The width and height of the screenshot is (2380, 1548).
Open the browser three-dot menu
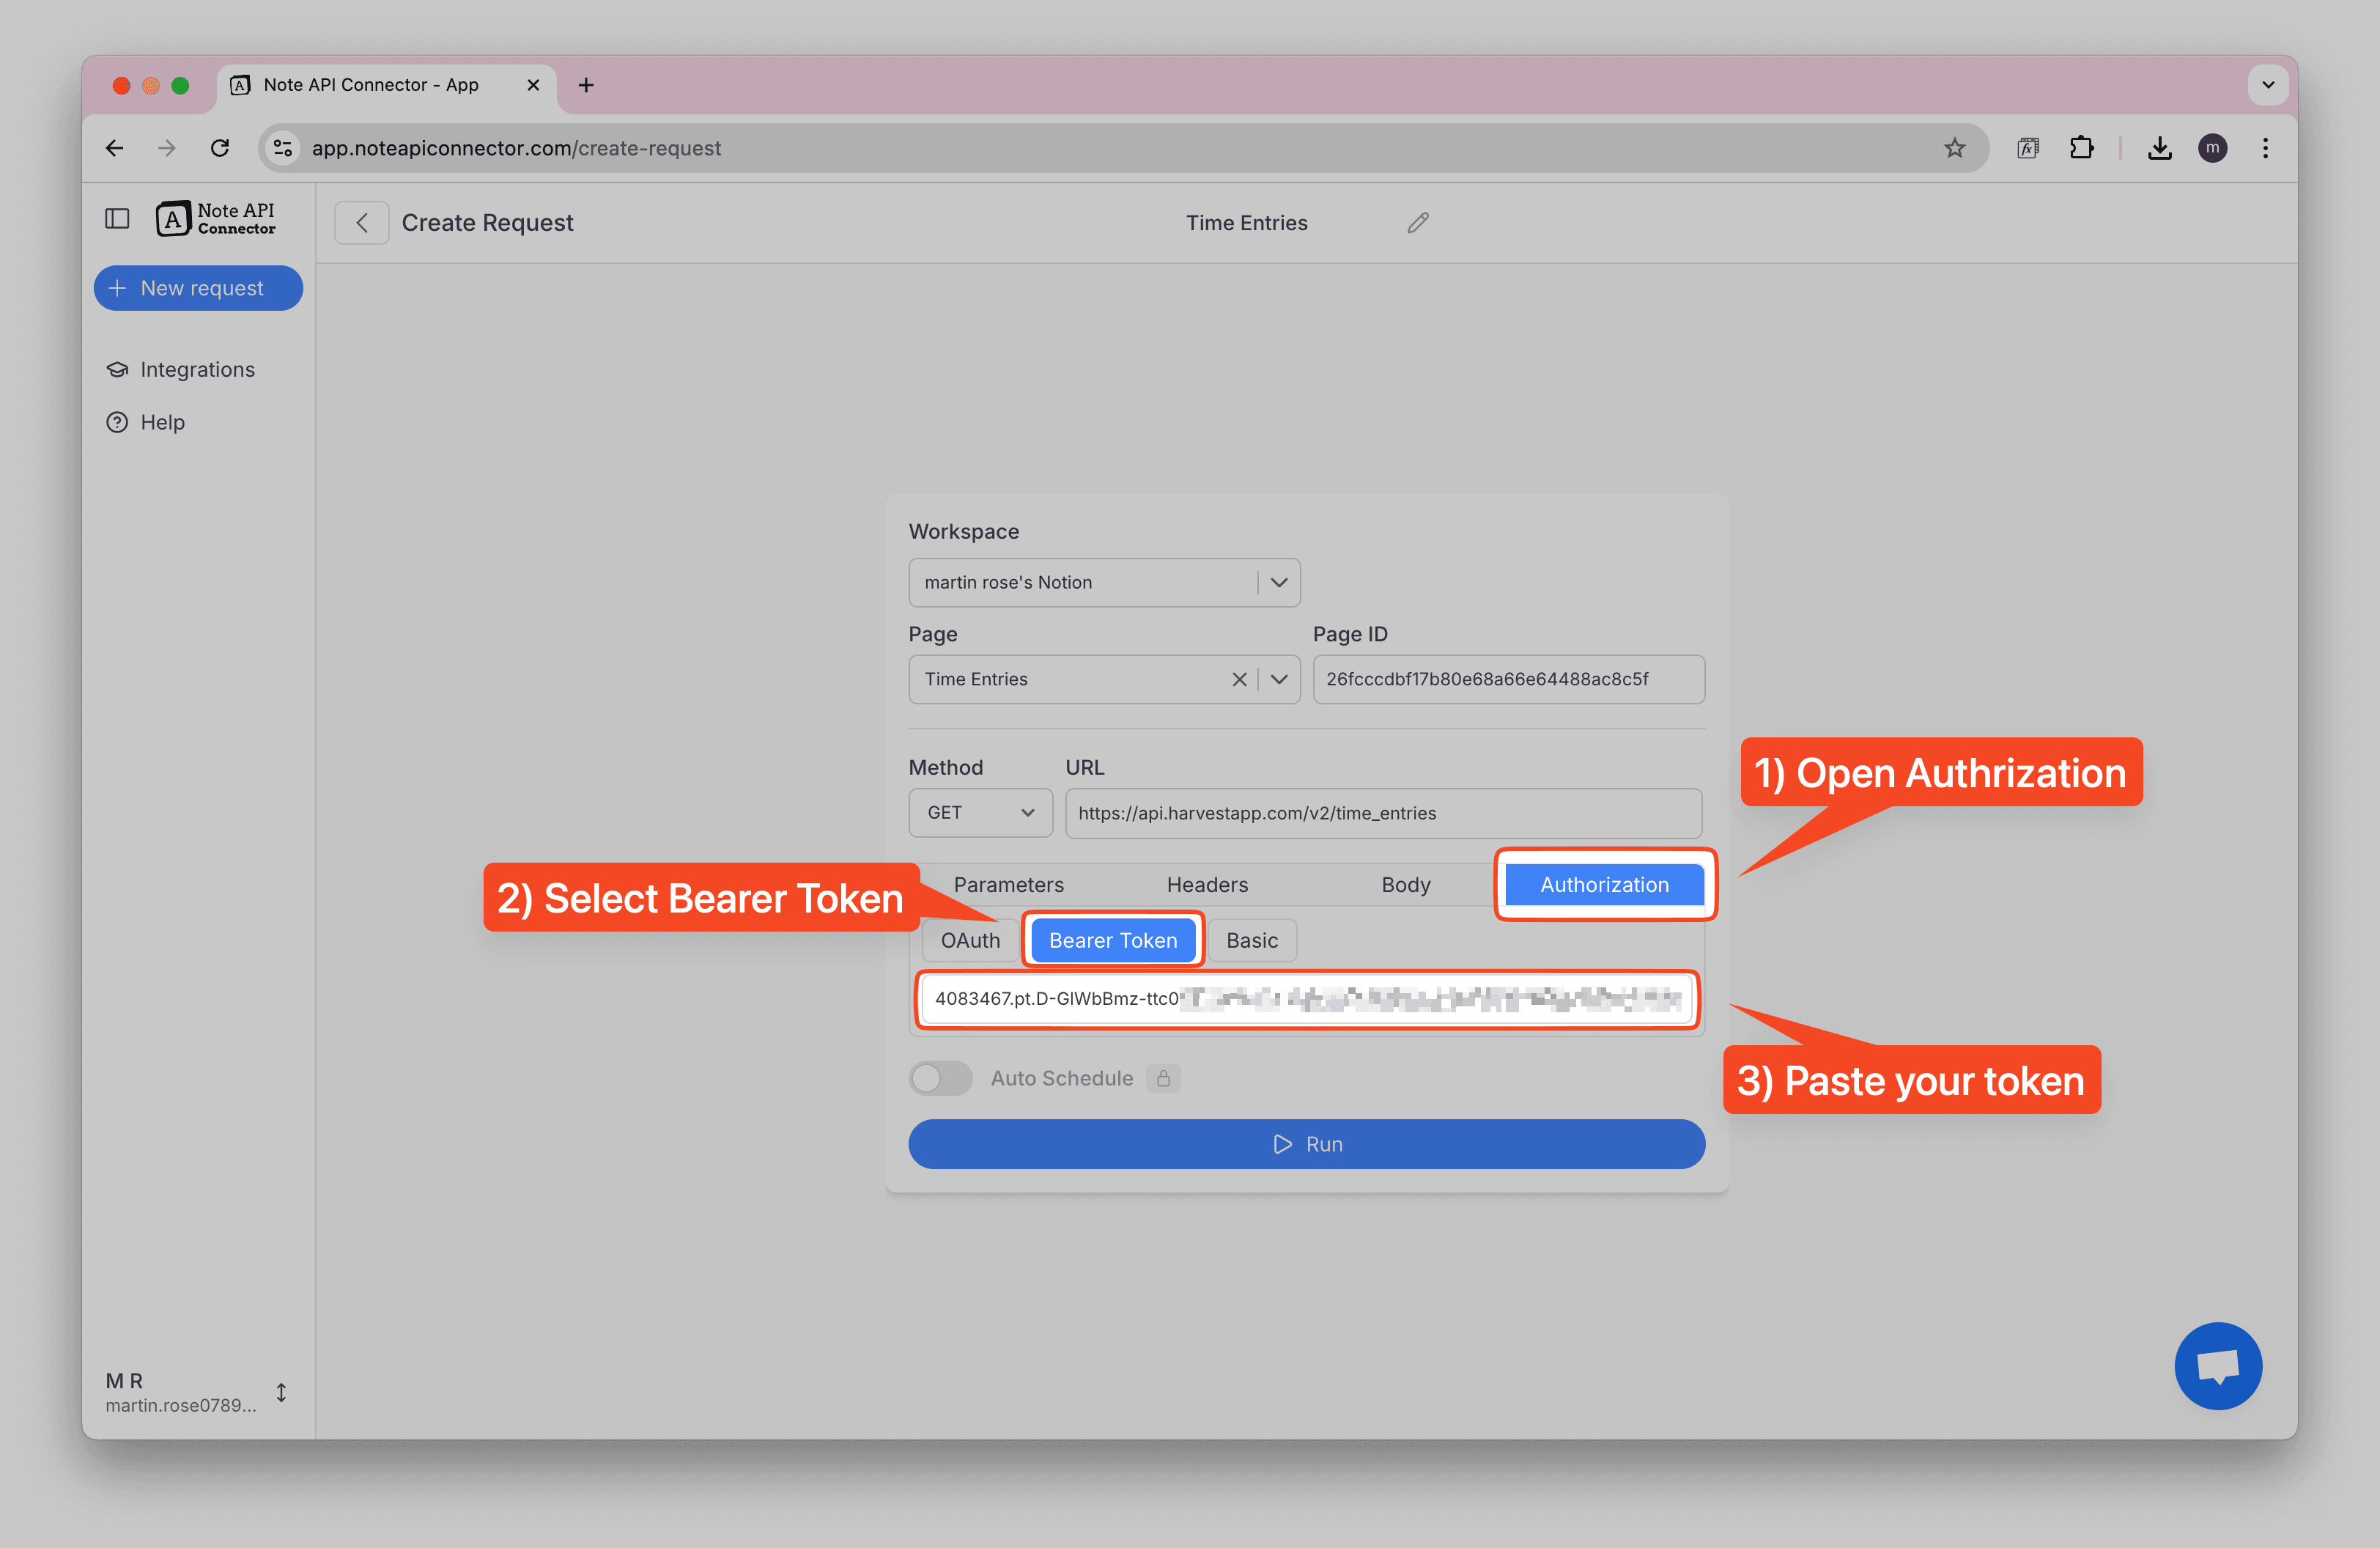(2265, 148)
